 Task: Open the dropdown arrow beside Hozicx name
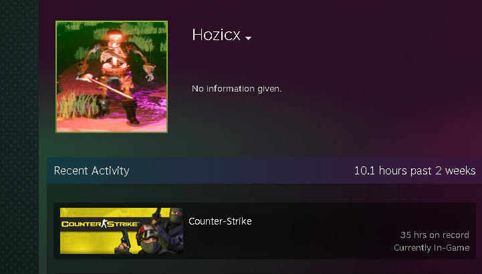pyautogui.click(x=249, y=38)
